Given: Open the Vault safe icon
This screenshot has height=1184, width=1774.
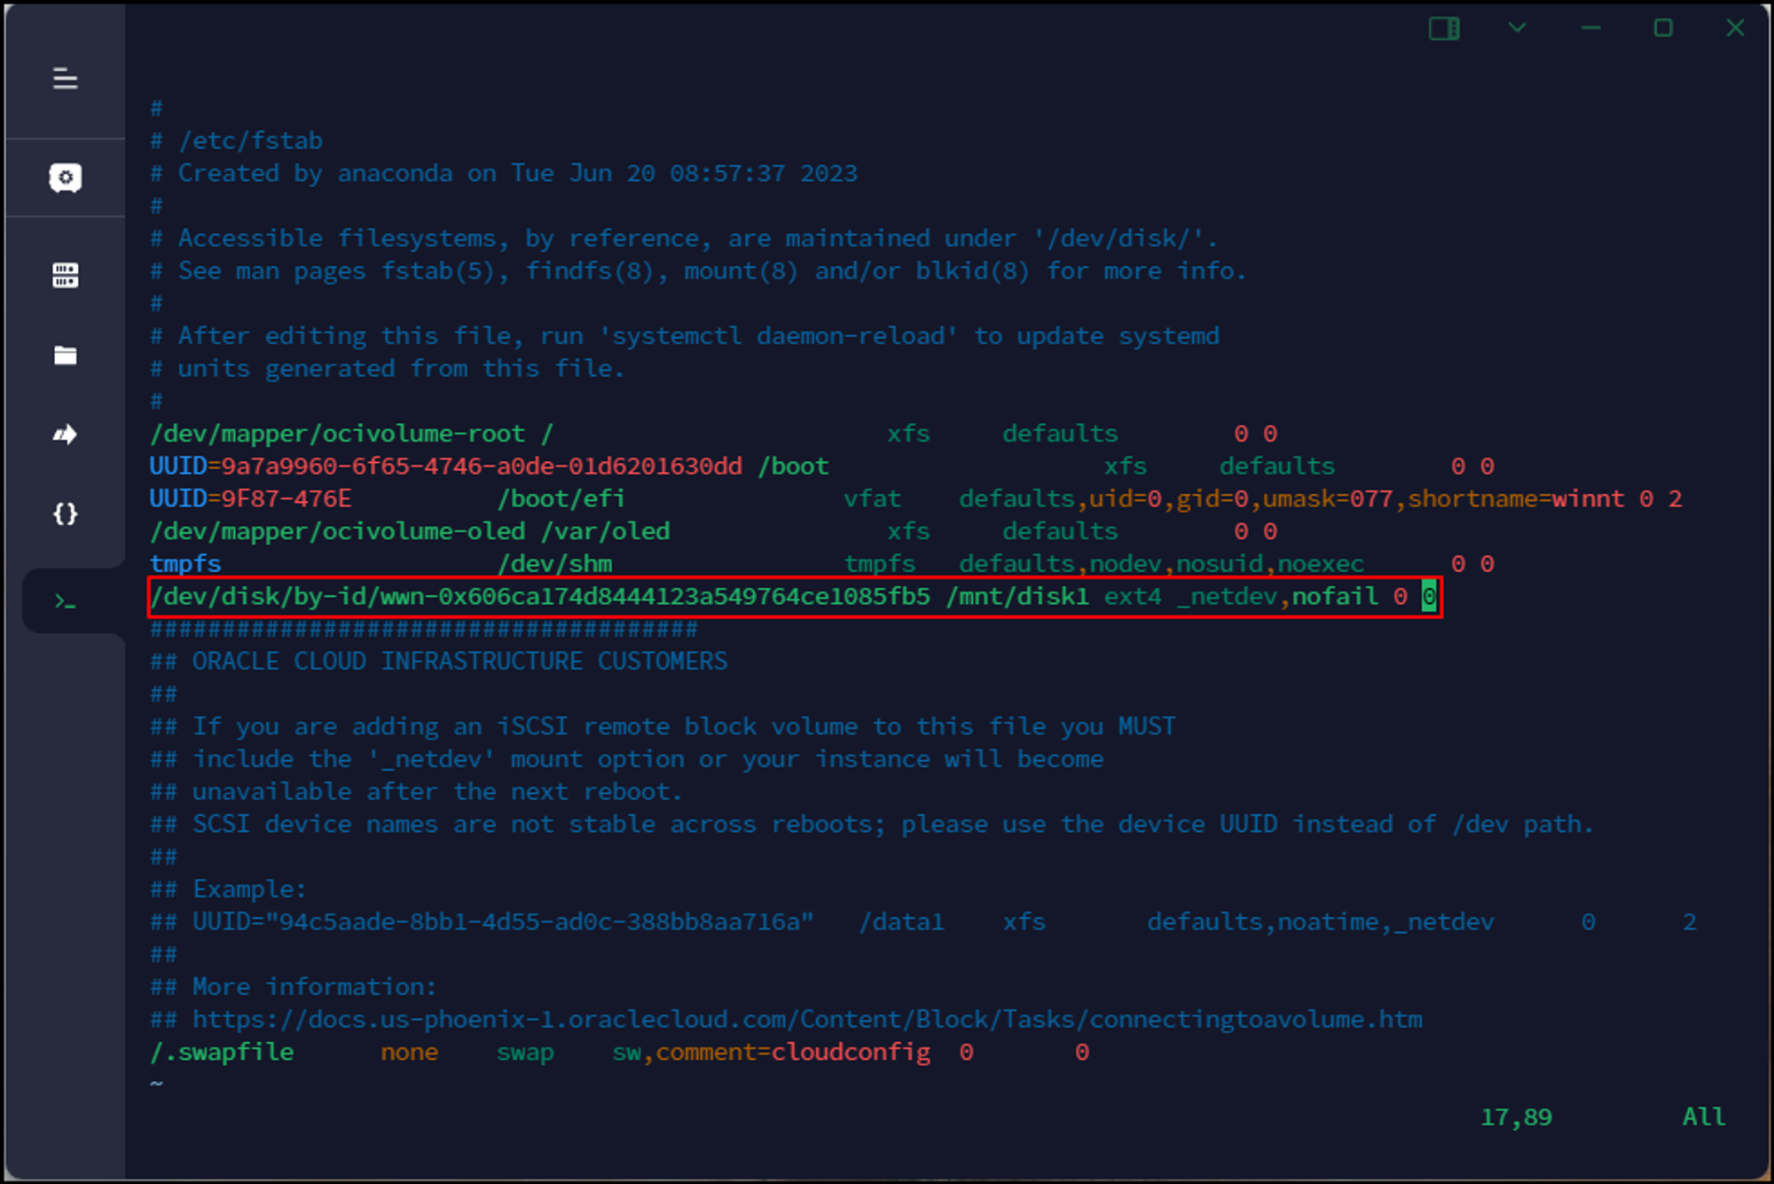Looking at the screenshot, I should pyautogui.click(x=65, y=177).
